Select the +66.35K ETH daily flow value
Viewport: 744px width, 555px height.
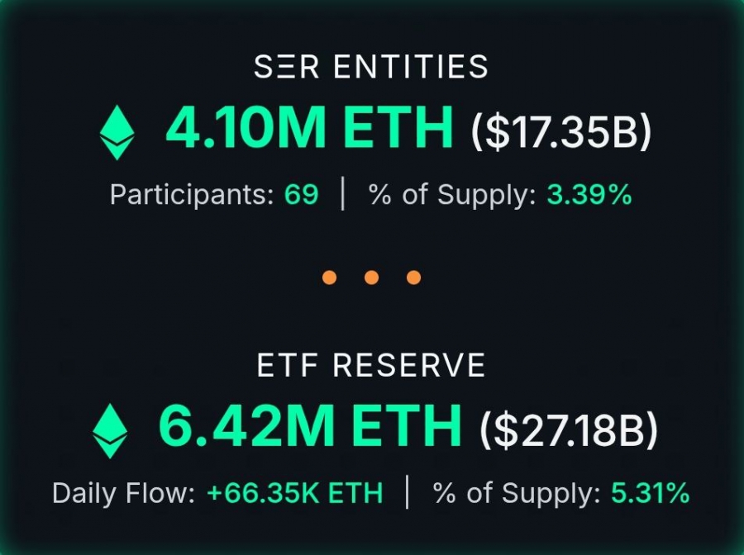pos(295,494)
